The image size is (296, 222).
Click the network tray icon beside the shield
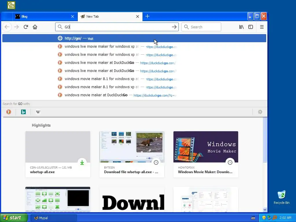click(x=269, y=218)
